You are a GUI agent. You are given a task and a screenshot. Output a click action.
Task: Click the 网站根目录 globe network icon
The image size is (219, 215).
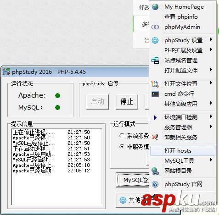pyautogui.click(x=155, y=171)
